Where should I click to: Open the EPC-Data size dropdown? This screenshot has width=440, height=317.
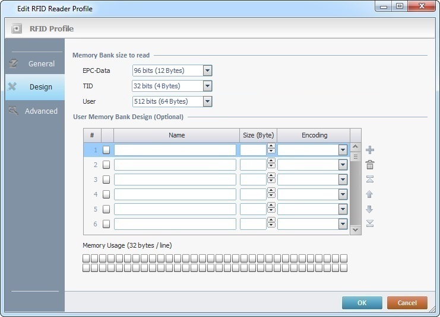pyautogui.click(x=207, y=71)
